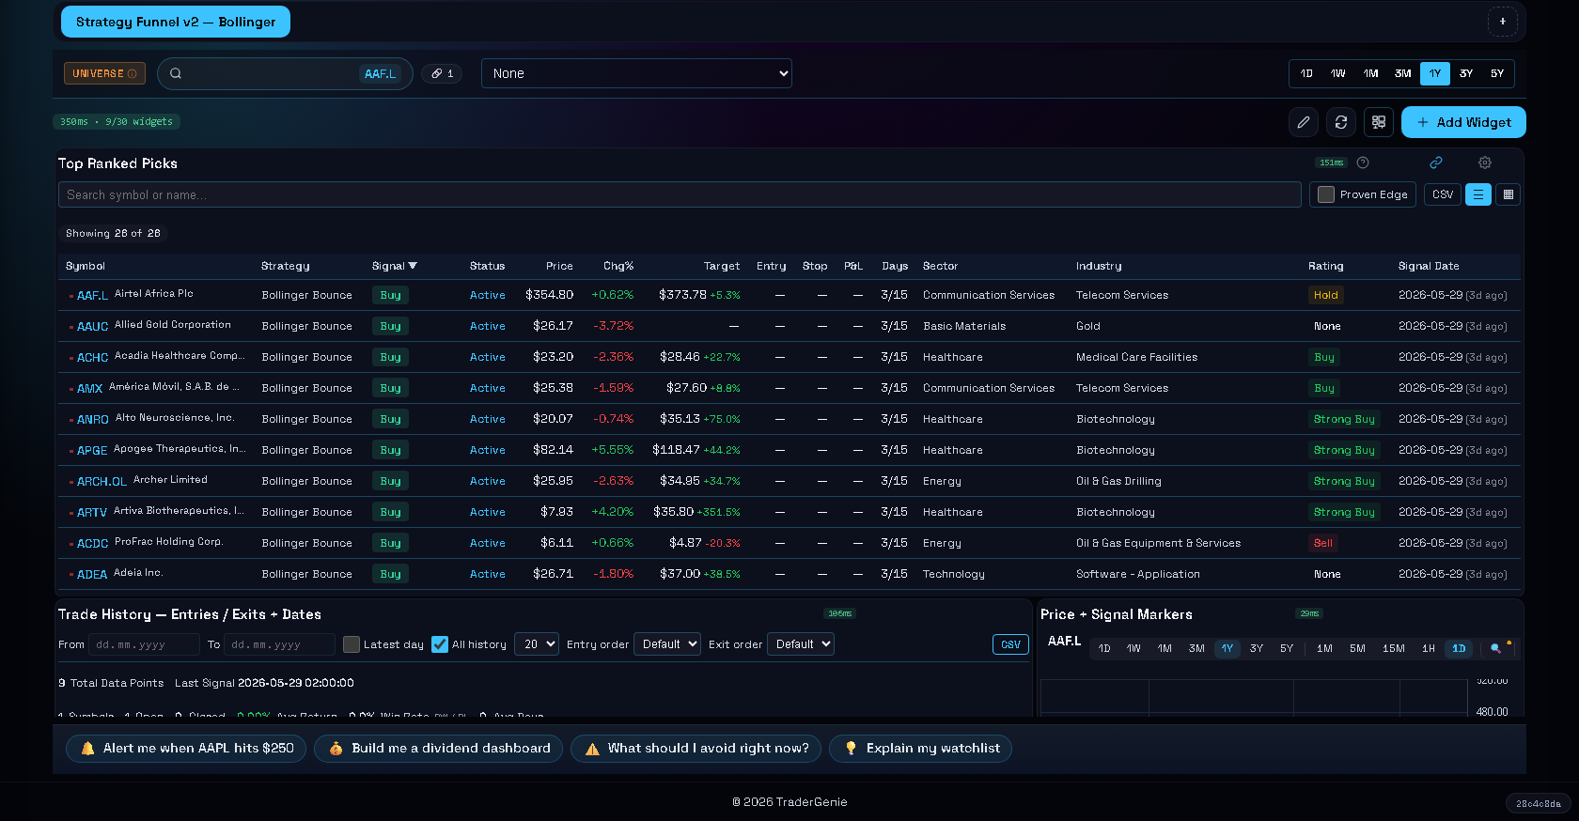Click the lightbulb icon on watchlist suggestion

tap(852, 749)
